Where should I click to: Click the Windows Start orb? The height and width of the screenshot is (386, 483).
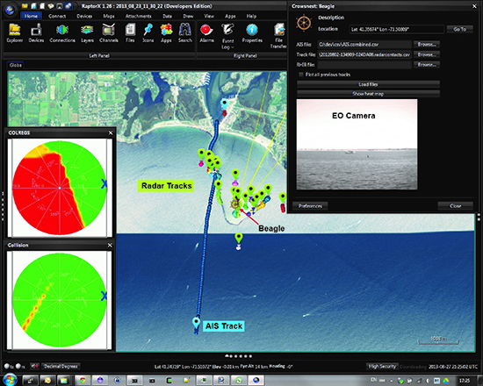pyautogui.click(x=11, y=380)
